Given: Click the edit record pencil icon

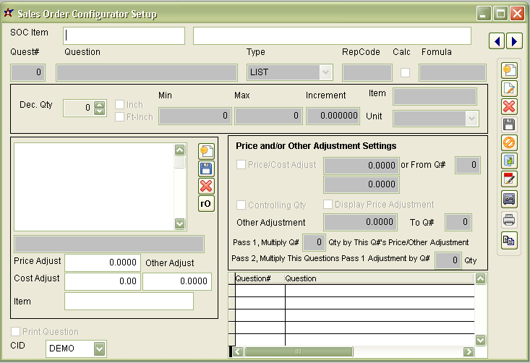Looking at the screenshot, I should pyautogui.click(x=510, y=89).
